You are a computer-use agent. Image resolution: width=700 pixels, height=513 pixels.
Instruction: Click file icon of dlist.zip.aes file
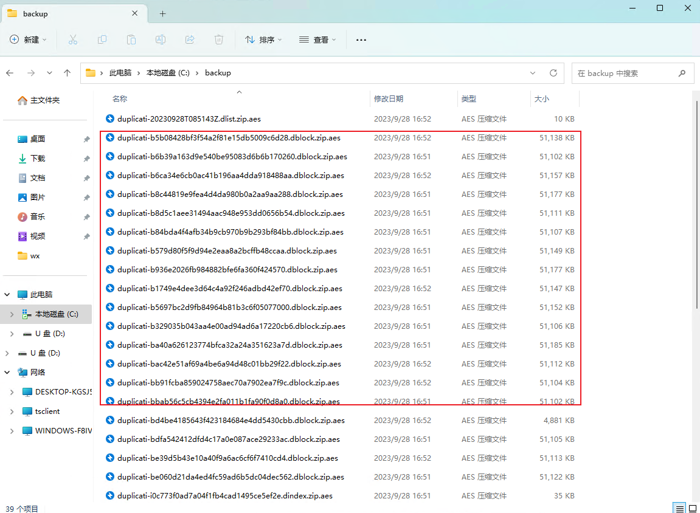110,119
